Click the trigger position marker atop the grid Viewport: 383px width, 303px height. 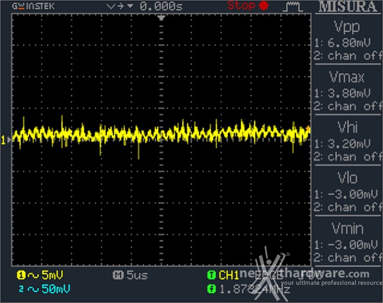(161, 18)
